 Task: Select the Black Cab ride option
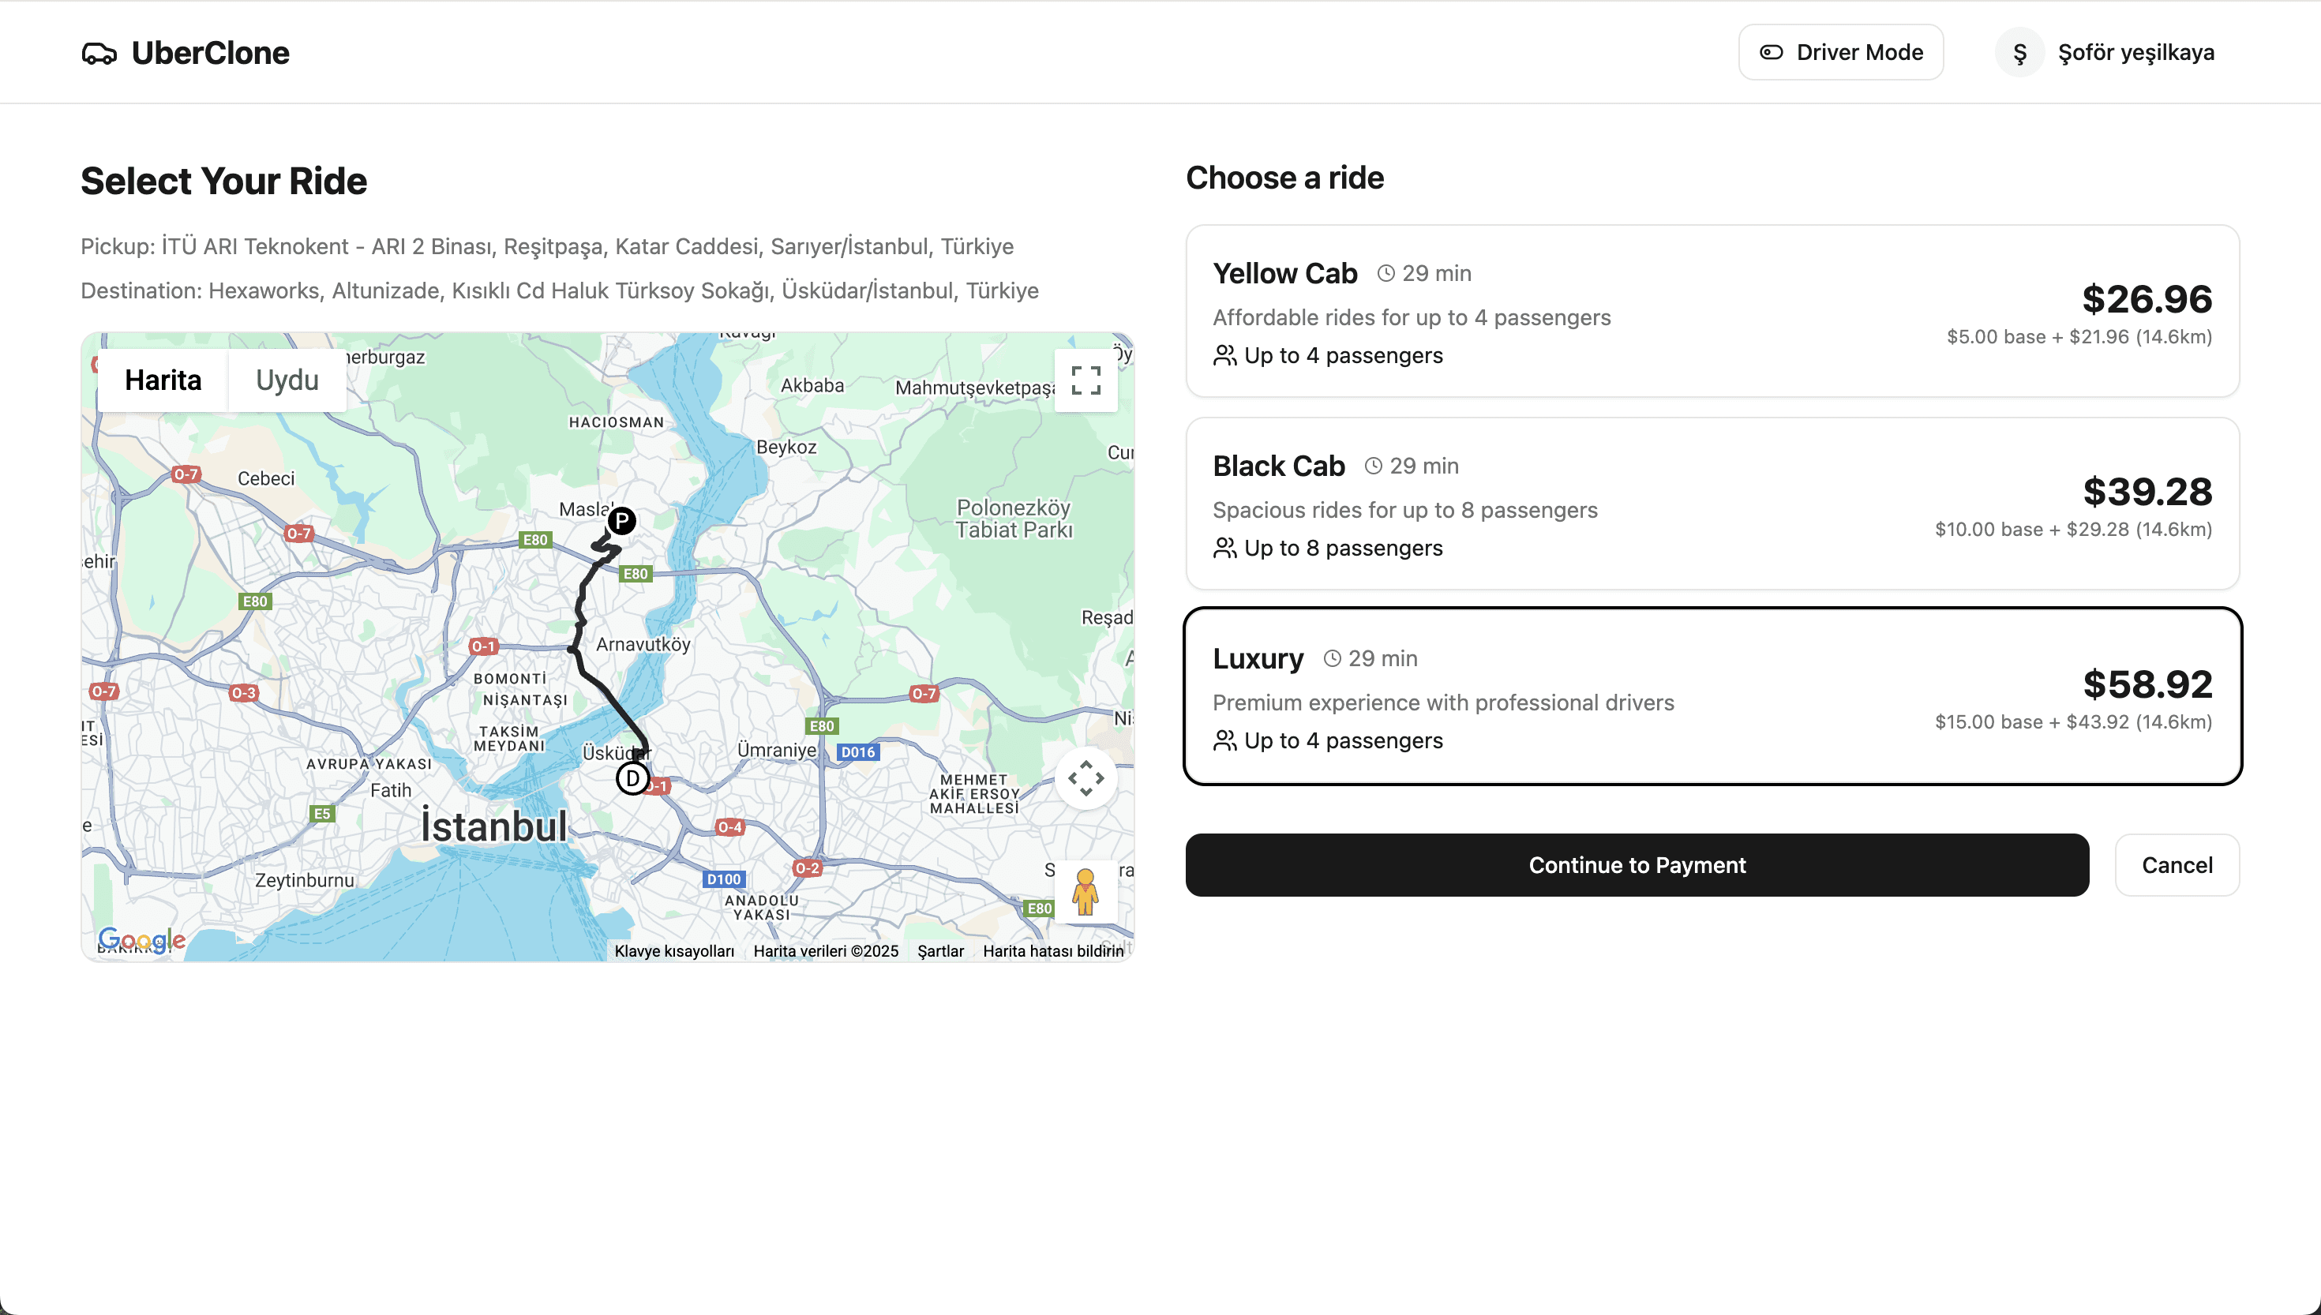pos(1712,503)
